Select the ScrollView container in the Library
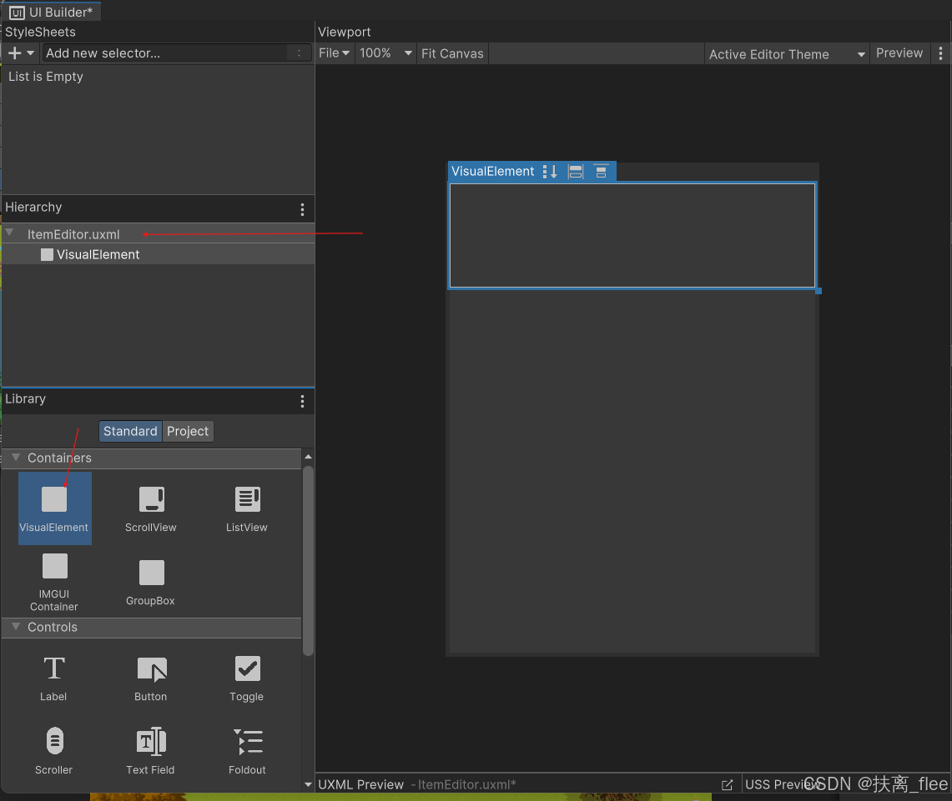The image size is (952, 801). pos(150,500)
